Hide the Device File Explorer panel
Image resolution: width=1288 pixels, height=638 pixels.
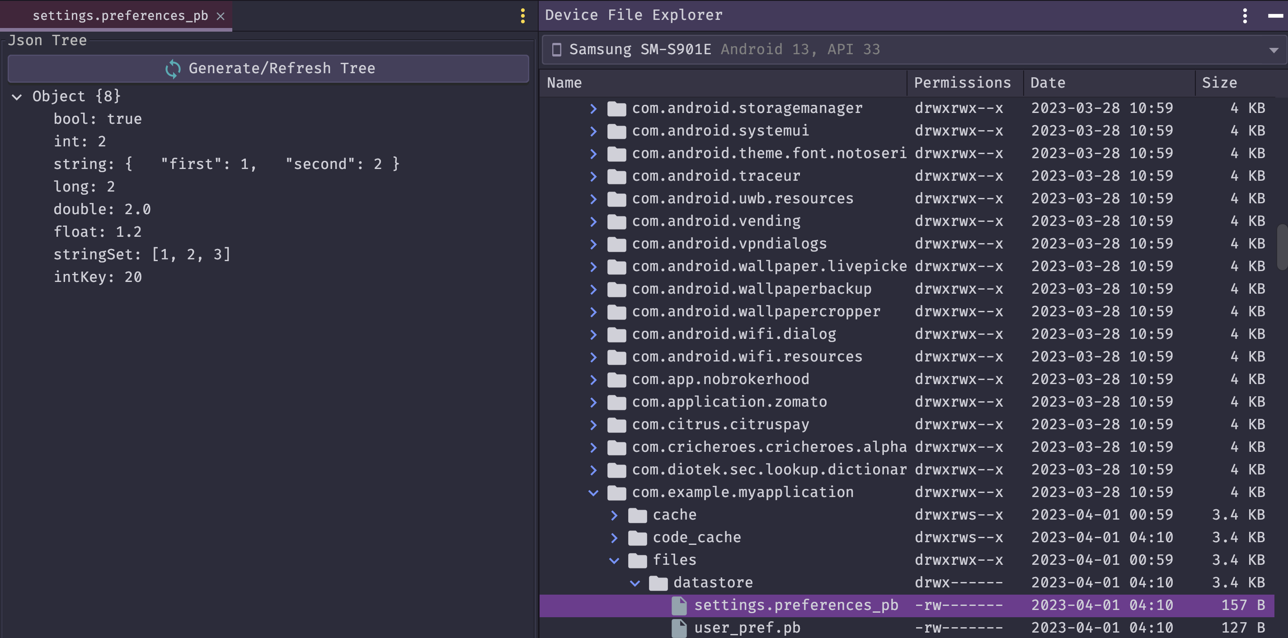[1274, 16]
